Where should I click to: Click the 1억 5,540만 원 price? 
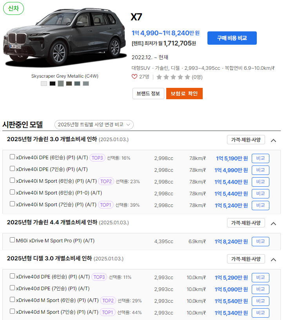pyautogui.click(x=231, y=301)
